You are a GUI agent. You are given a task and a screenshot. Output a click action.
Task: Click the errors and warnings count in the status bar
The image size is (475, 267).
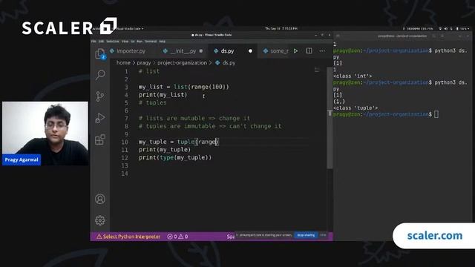(x=177, y=237)
